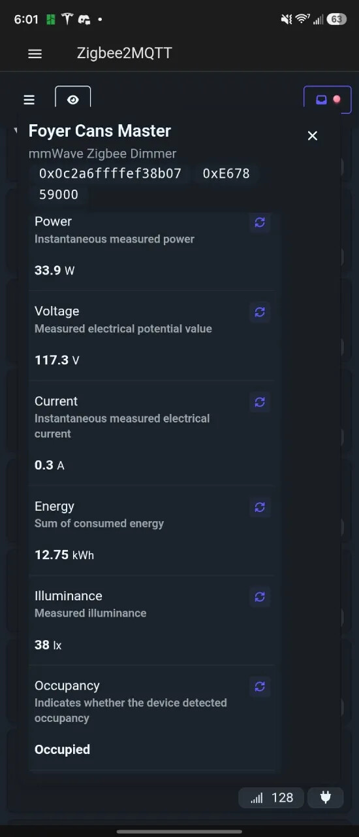Open the Foyer Cans Master title
The height and width of the screenshot is (837, 359).
coord(100,131)
